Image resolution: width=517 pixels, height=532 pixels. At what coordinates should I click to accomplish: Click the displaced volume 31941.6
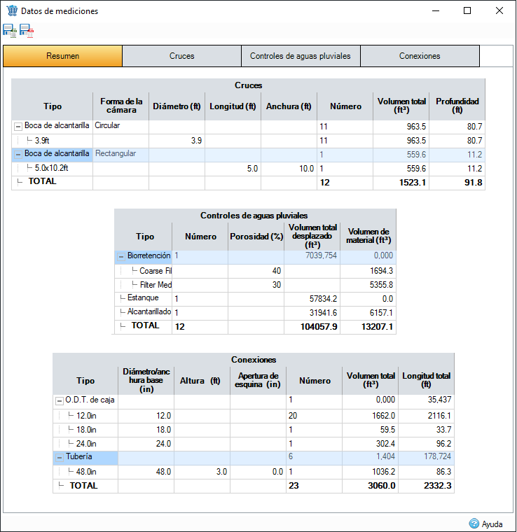312,313
